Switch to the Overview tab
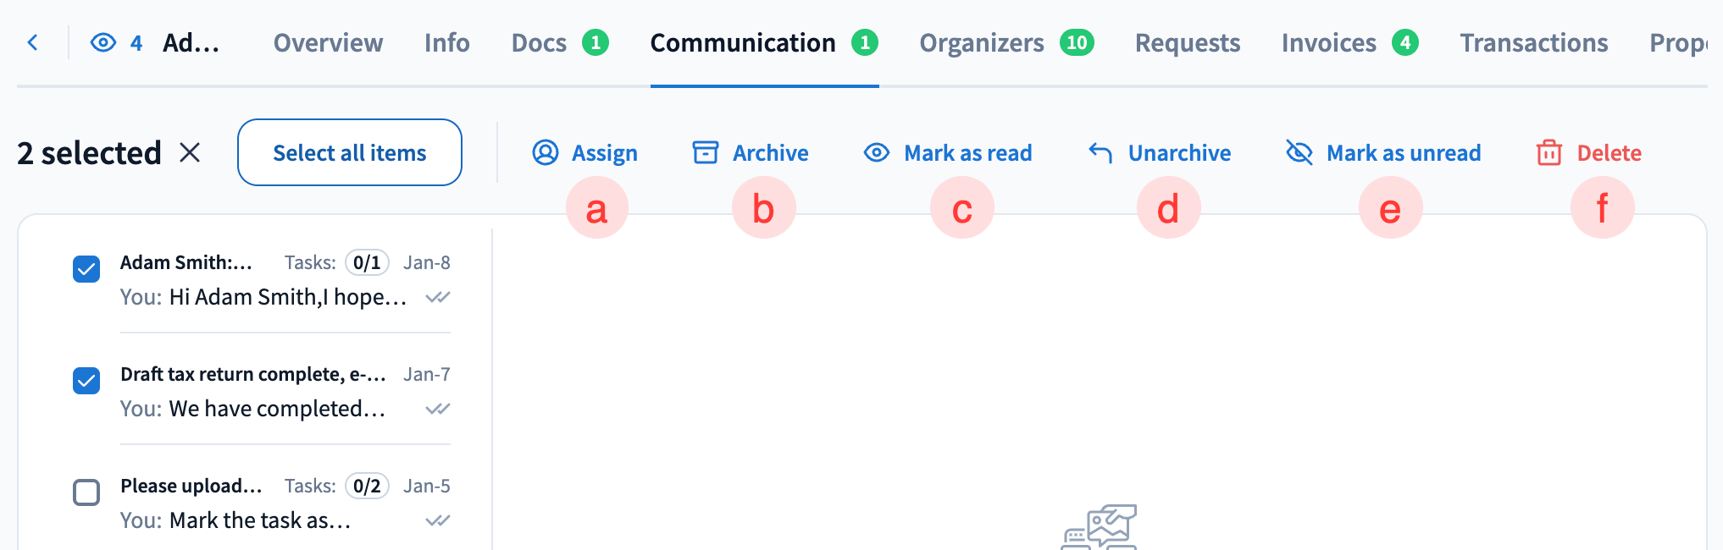This screenshot has width=1723, height=550. point(328,42)
